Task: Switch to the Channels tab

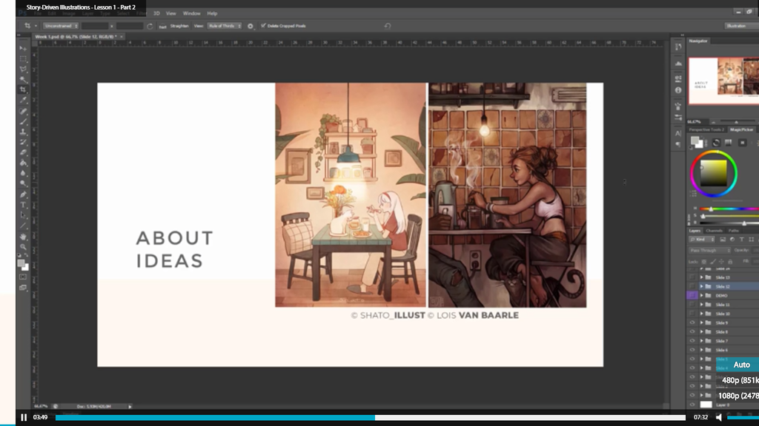Action: (x=714, y=231)
